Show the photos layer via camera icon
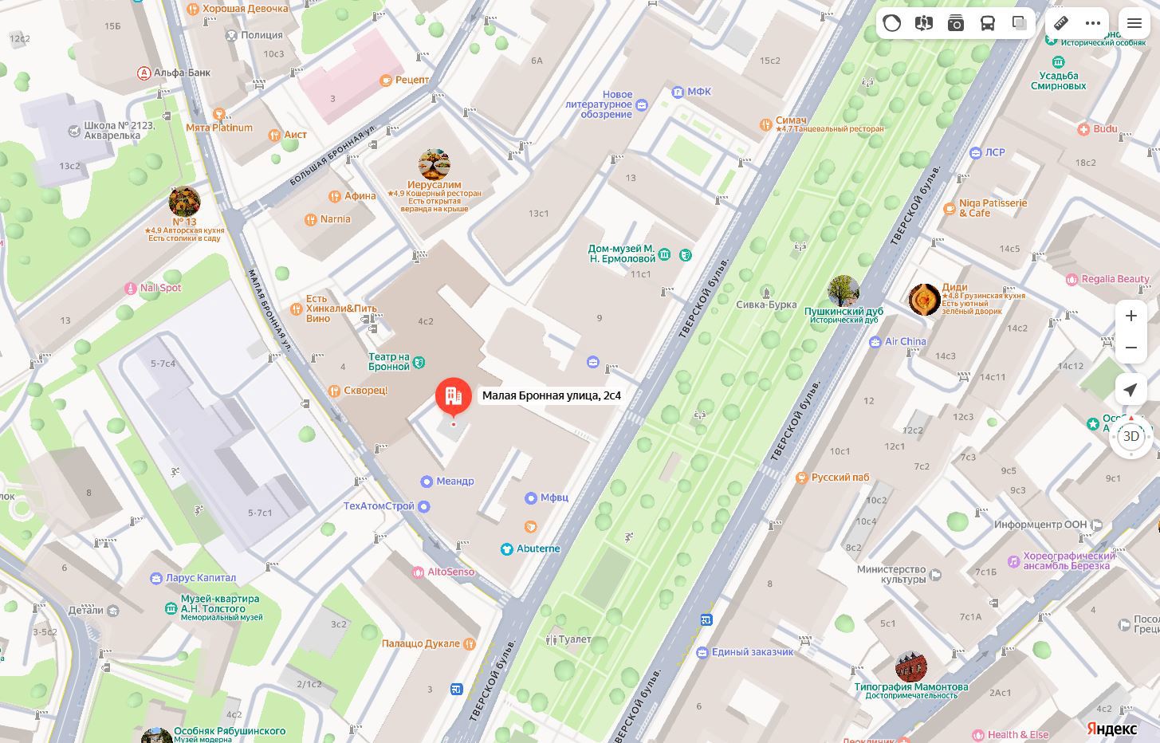1160x743 pixels. 956,23
